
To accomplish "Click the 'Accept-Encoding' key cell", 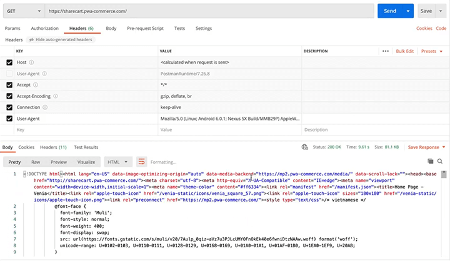I will pos(86,96).
